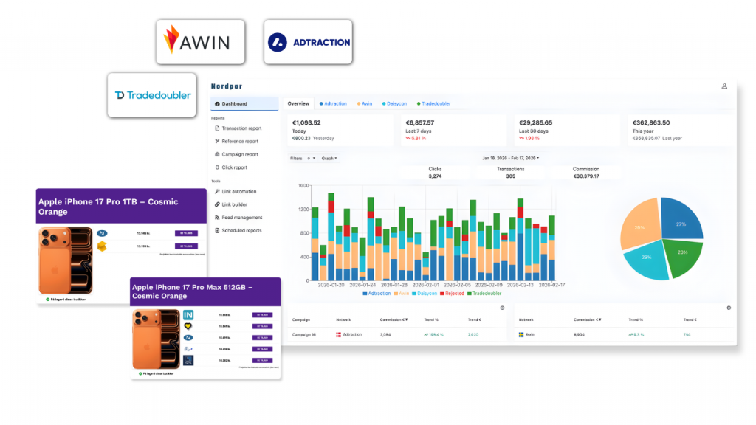Open Link builder in sidebar
The image size is (756, 425).
pyautogui.click(x=236, y=204)
